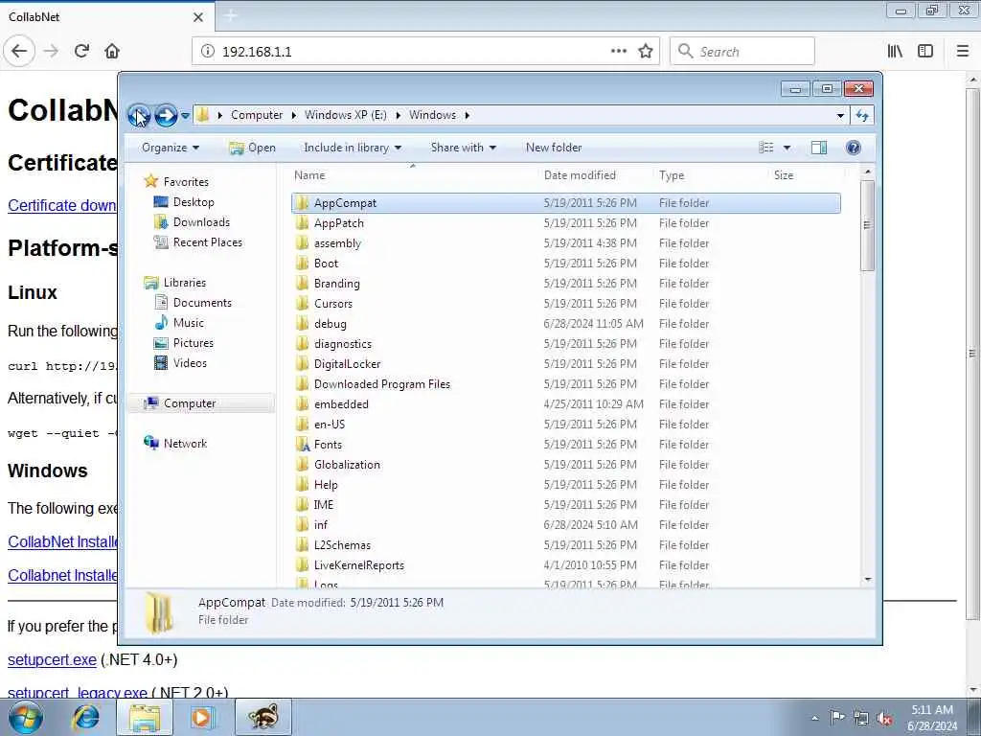The image size is (981, 736).
Task: Click the Open toolbar button
Action: pyautogui.click(x=253, y=148)
